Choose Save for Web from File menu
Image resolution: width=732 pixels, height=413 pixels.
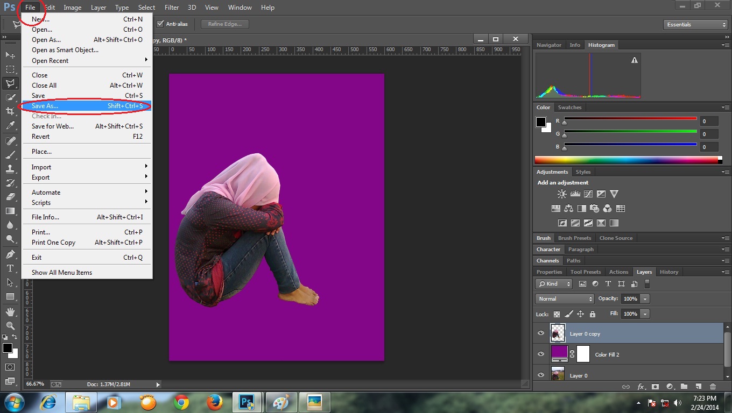pos(53,126)
